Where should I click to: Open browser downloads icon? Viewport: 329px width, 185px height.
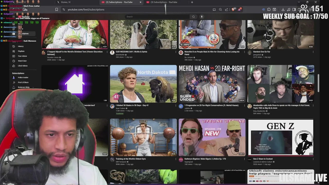point(283,10)
